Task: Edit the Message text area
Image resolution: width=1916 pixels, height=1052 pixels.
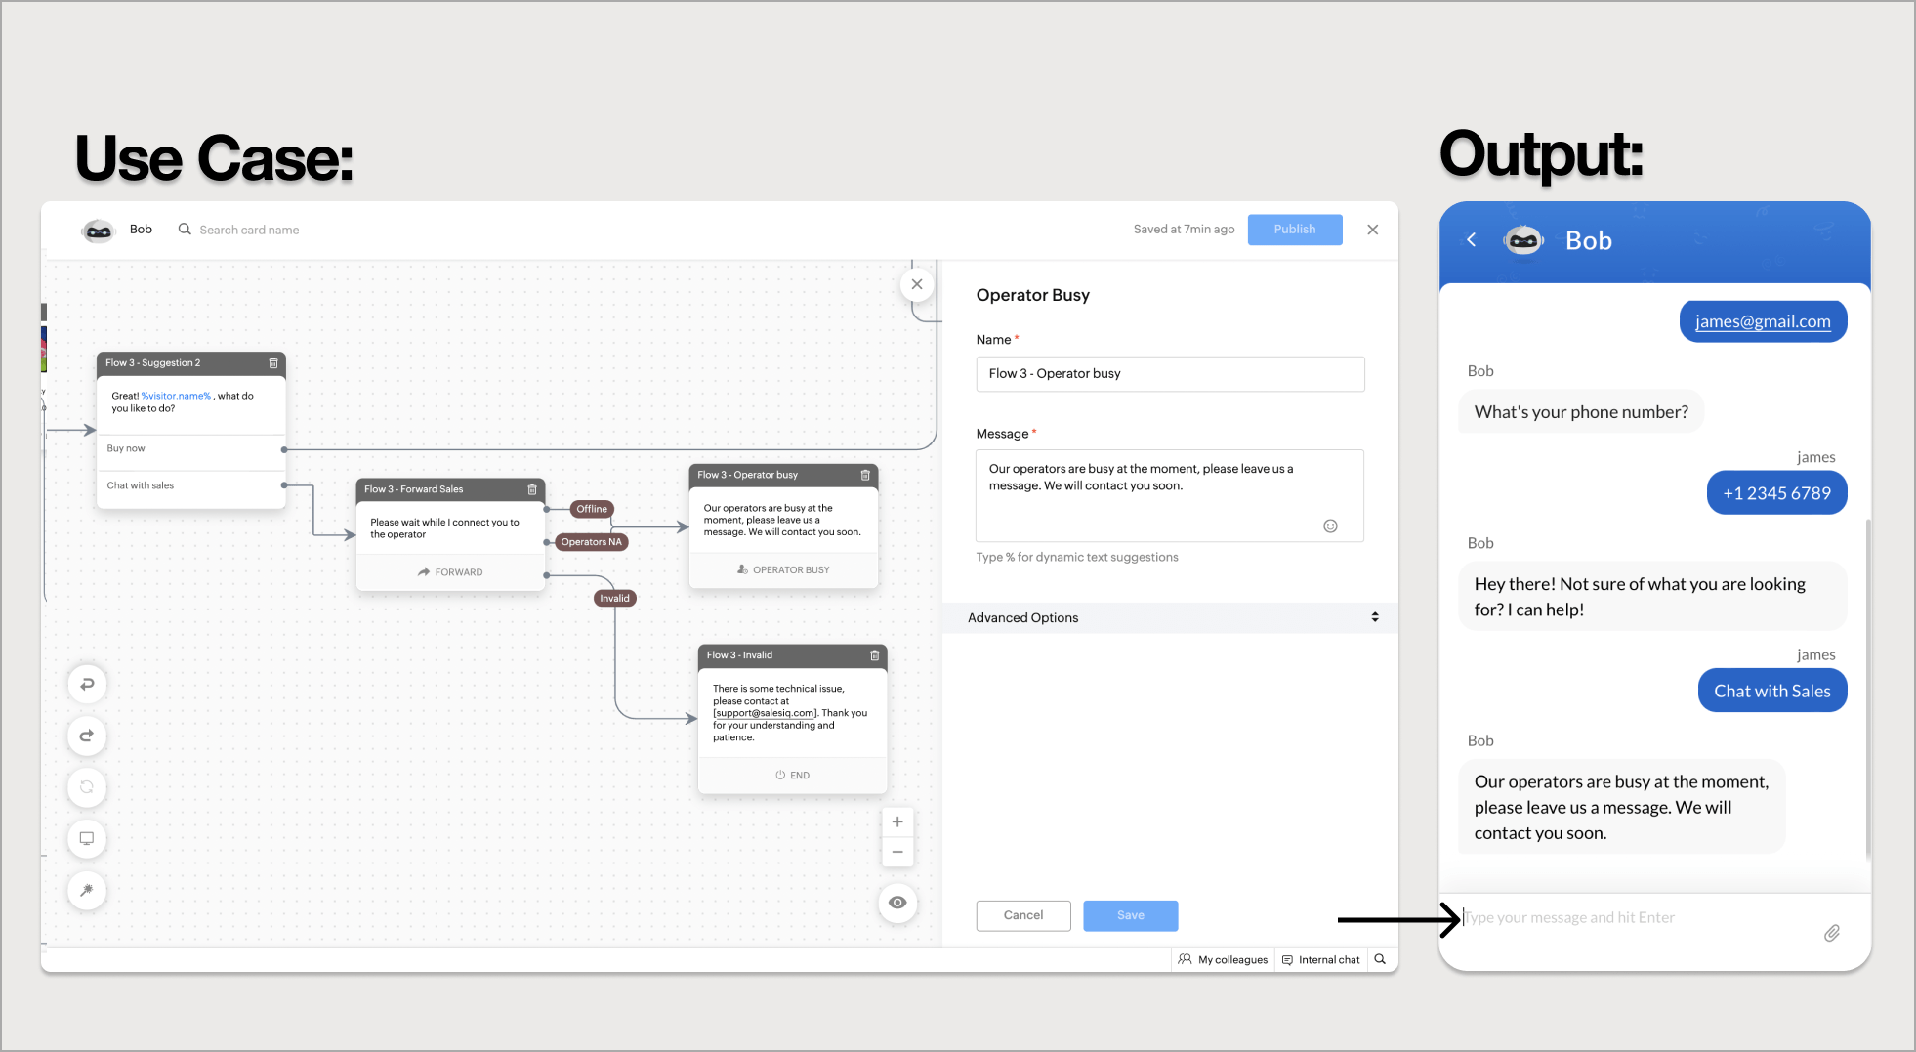Action: point(1169,495)
